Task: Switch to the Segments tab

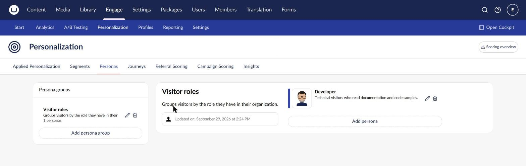Action: pyautogui.click(x=80, y=66)
